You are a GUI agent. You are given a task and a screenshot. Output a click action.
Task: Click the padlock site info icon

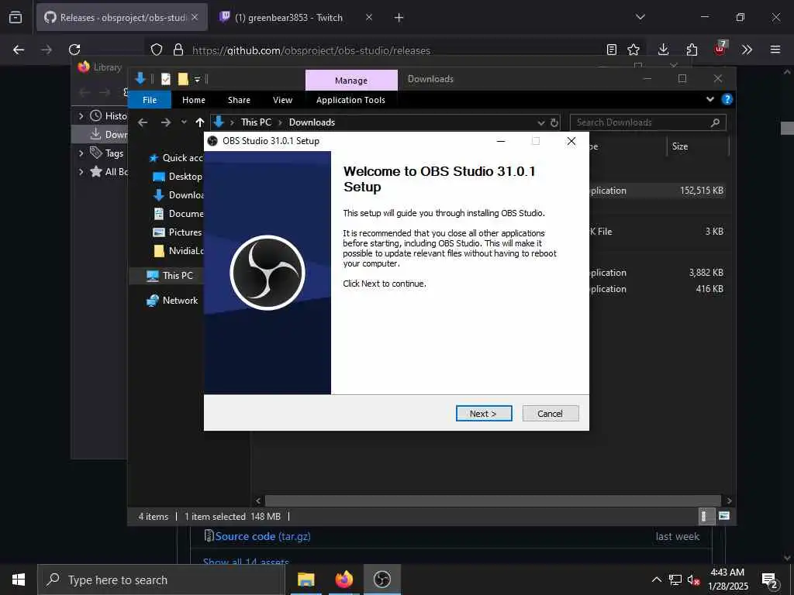point(178,50)
